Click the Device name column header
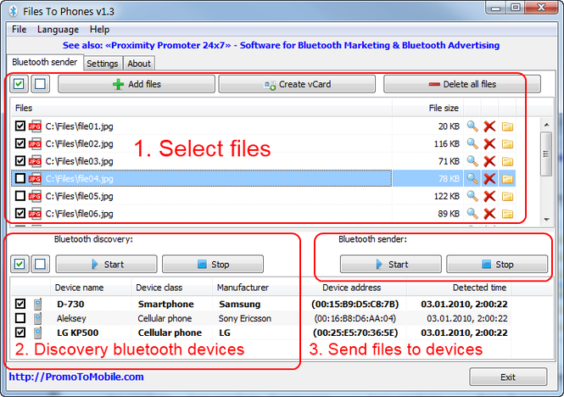Viewport: 564px width, 397px height. coord(78,288)
